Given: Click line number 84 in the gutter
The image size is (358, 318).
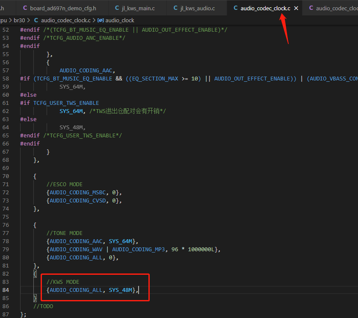Looking at the screenshot, I should (x=6, y=290).
